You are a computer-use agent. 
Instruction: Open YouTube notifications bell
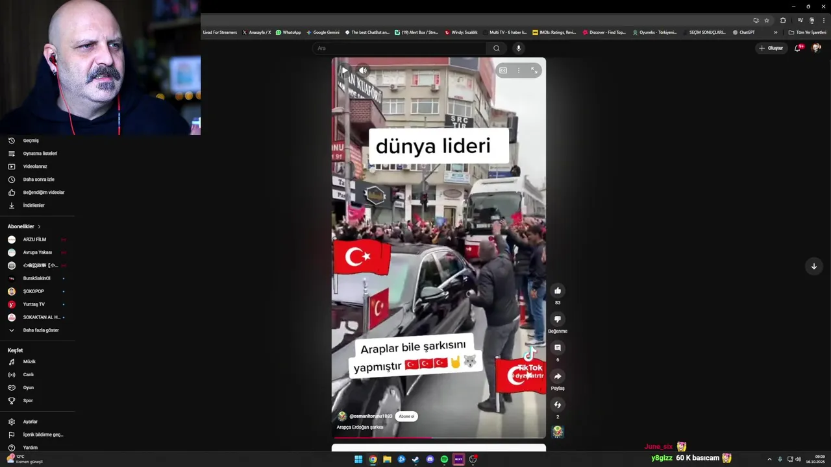(x=797, y=48)
